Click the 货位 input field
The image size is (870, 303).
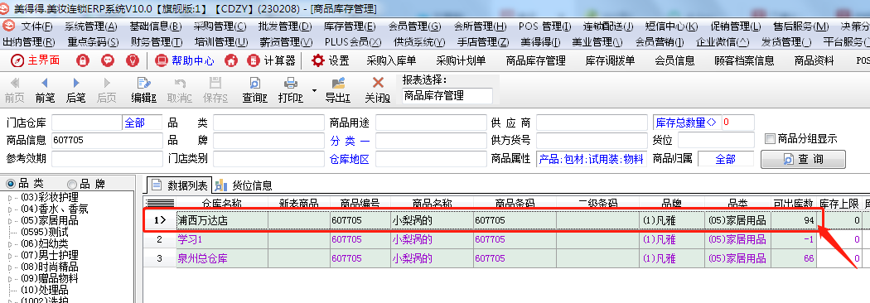(x=717, y=141)
